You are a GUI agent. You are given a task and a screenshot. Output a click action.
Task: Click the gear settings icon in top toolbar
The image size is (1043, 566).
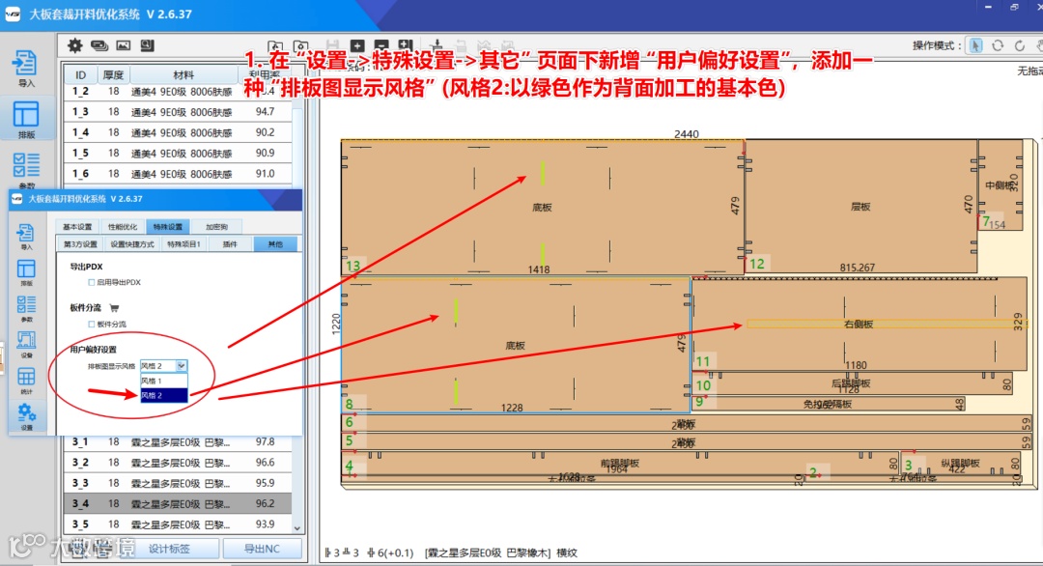coord(75,45)
